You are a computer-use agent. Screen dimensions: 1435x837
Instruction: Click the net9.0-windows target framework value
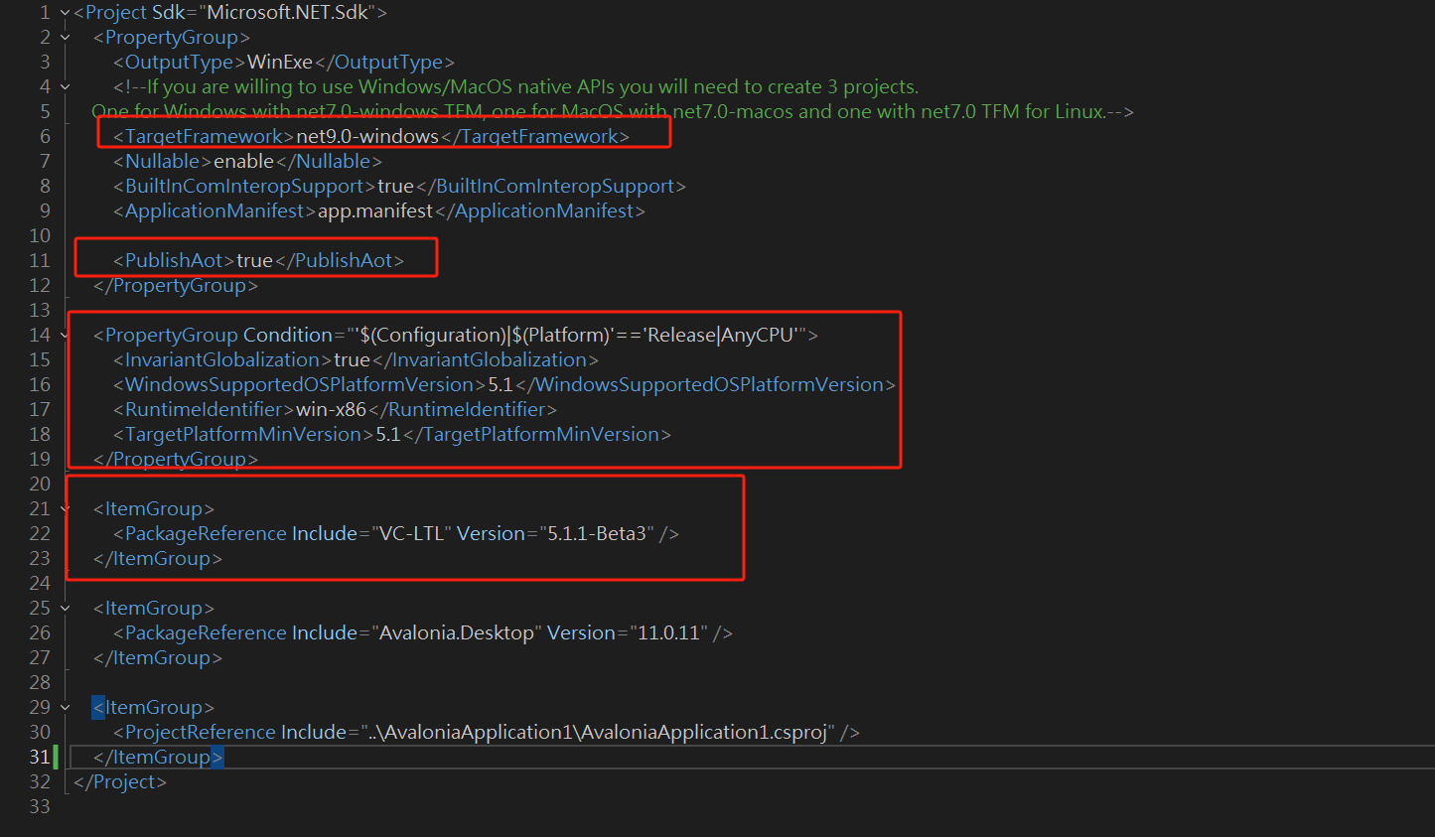point(367,137)
